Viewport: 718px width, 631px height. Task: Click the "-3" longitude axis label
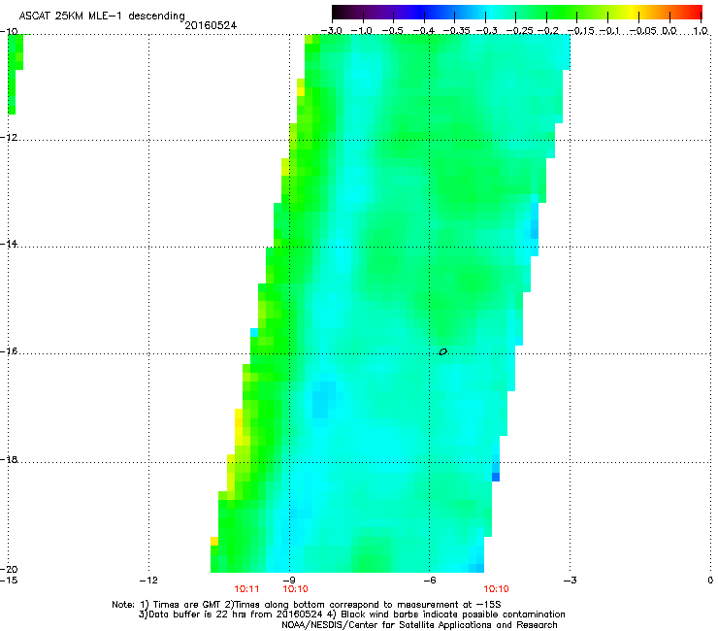(571, 581)
